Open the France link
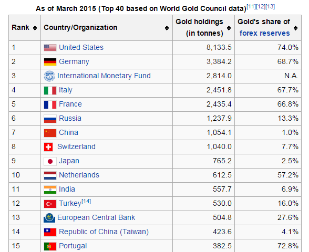Viewport: 309px width, 252px height. [70, 104]
